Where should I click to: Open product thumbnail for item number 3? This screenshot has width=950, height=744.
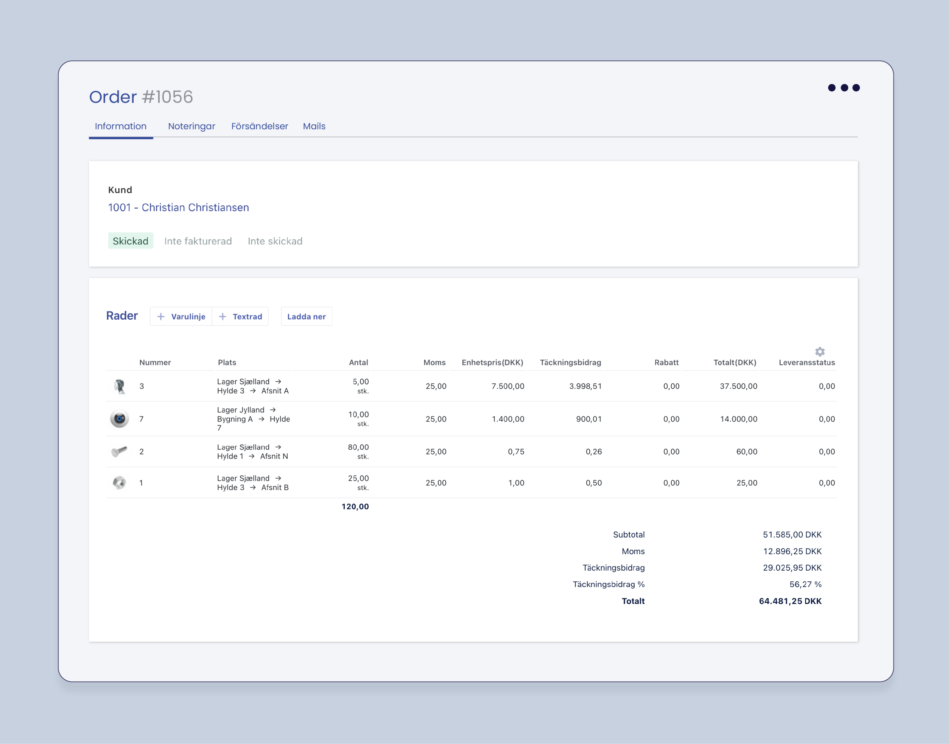(119, 386)
